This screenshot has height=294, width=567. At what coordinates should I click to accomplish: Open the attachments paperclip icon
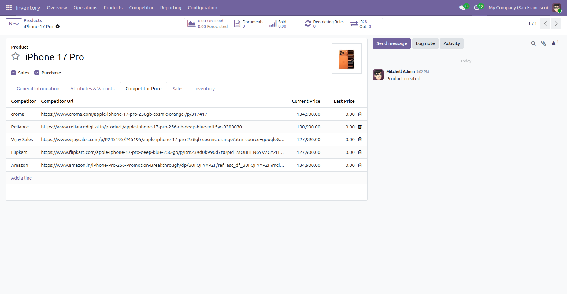(x=543, y=43)
